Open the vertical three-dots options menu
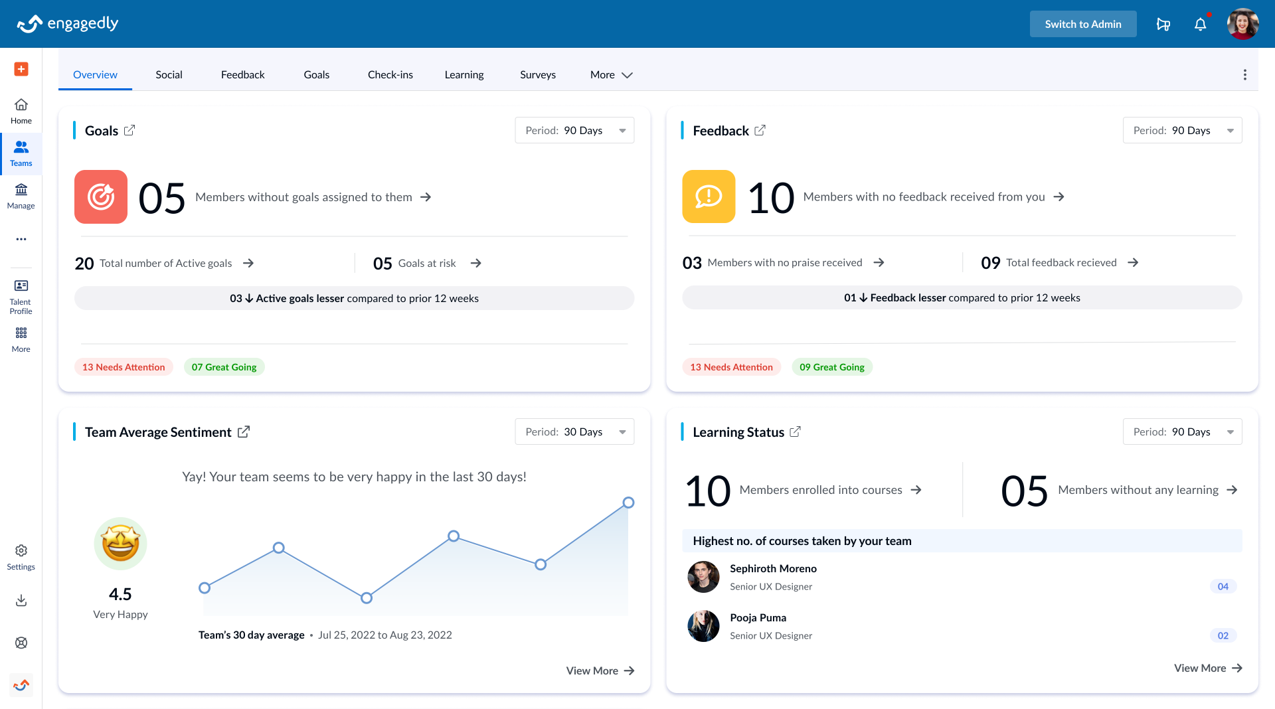Viewport: 1275px width, 709px height. point(1245,75)
